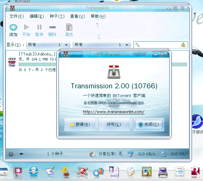This screenshot has width=203, height=181.
Task: Open the red help question mark dock icon
Action: point(195,171)
